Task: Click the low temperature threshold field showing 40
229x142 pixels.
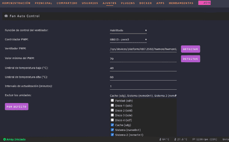Action: pyautogui.click(x=143, y=68)
